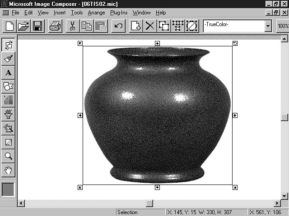Viewport: 289px width, 216px height.
Task: Choose the Zoom magnifier tool
Action: pyautogui.click(x=9, y=156)
